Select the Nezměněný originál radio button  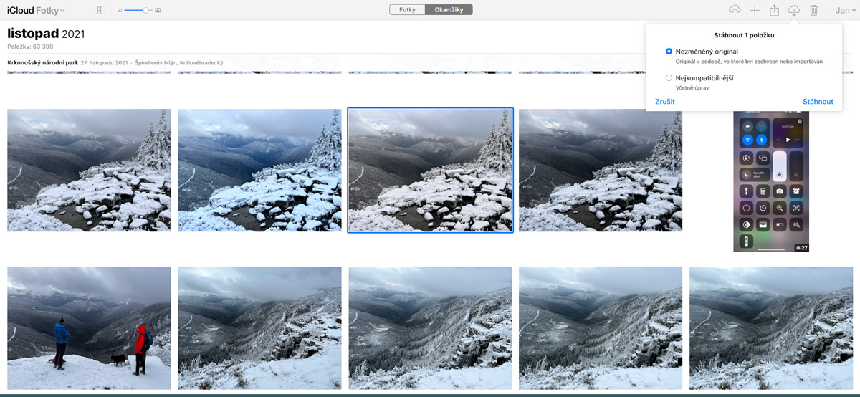(669, 52)
